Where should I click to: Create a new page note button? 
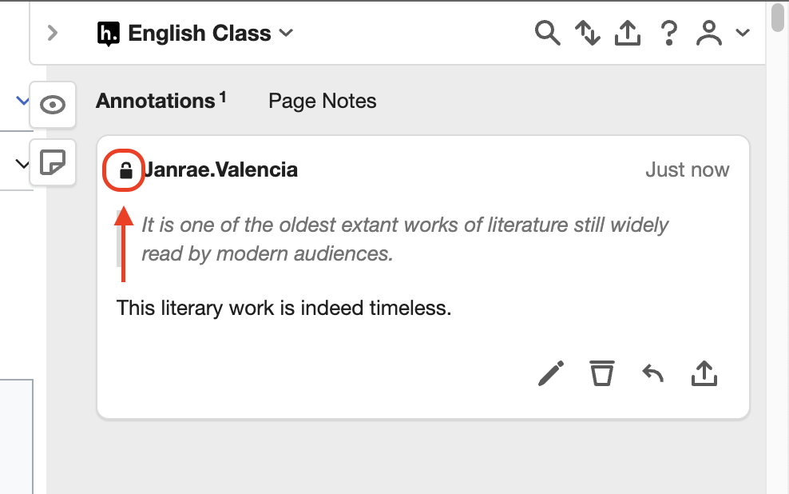53,162
